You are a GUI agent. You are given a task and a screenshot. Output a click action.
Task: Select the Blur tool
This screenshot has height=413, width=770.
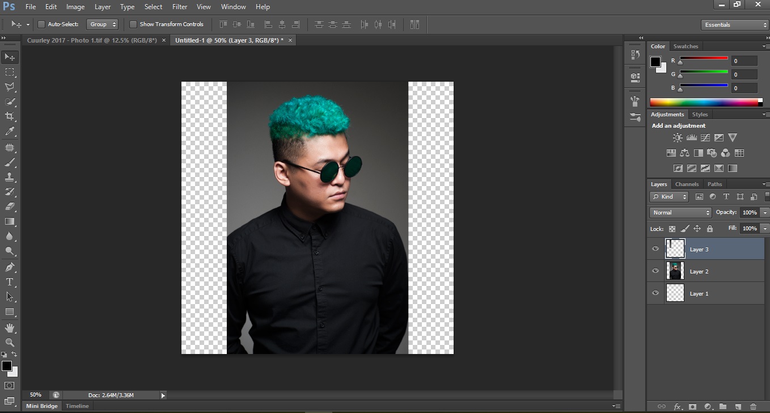tap(10, 236)
